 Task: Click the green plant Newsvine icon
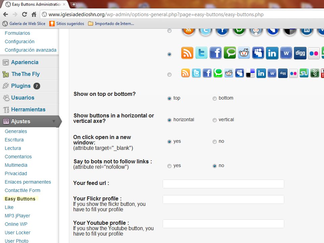315,73
